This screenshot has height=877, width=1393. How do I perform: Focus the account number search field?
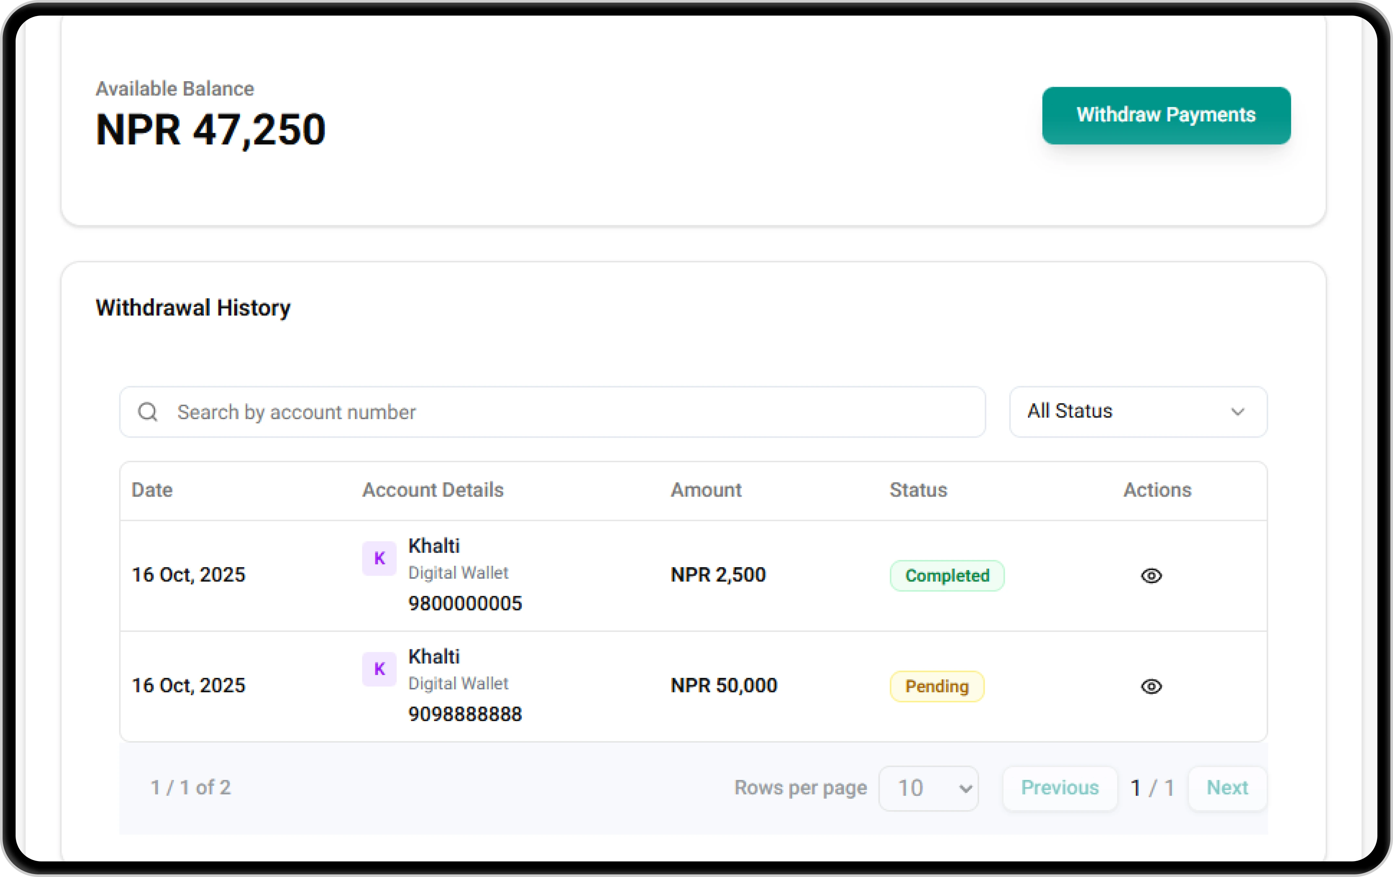pos(573,412)
